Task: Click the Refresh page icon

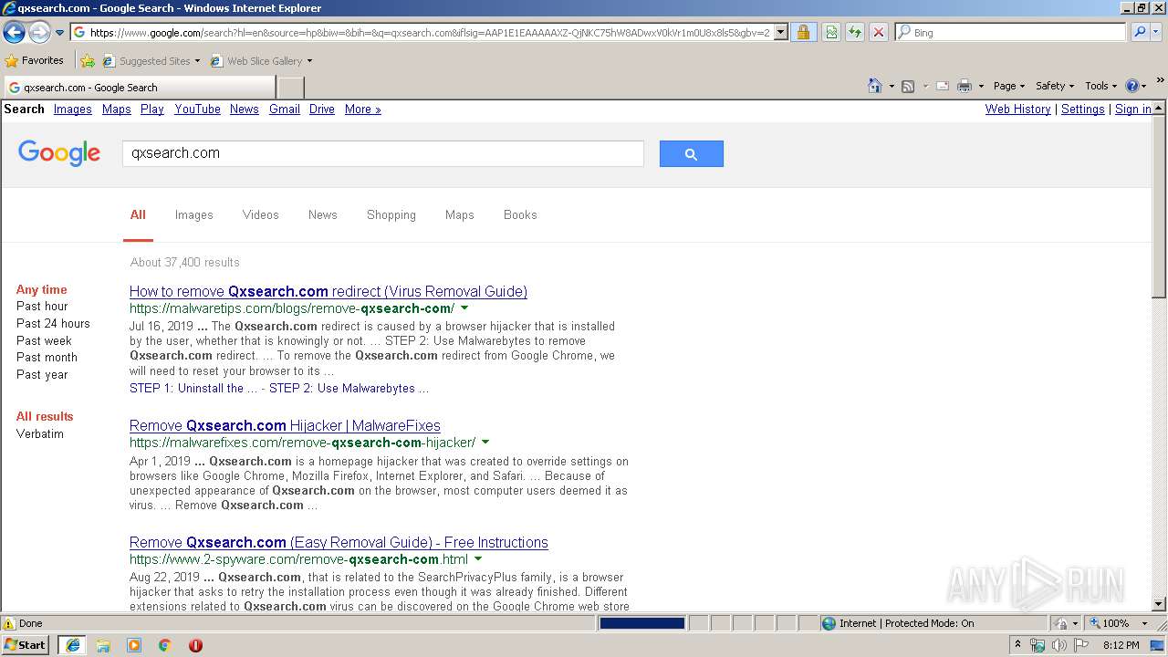Action: (x=855, y=32)
